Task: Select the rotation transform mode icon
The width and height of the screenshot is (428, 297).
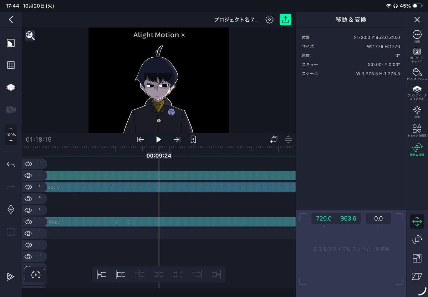Action: 417,240
